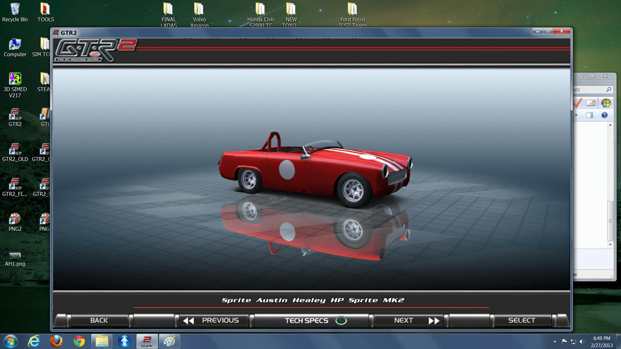Image resolution: width=621 pixels, height=349 pixels.
Task: Open the PNG2 desktop shortcut
Action: (15, 222)
